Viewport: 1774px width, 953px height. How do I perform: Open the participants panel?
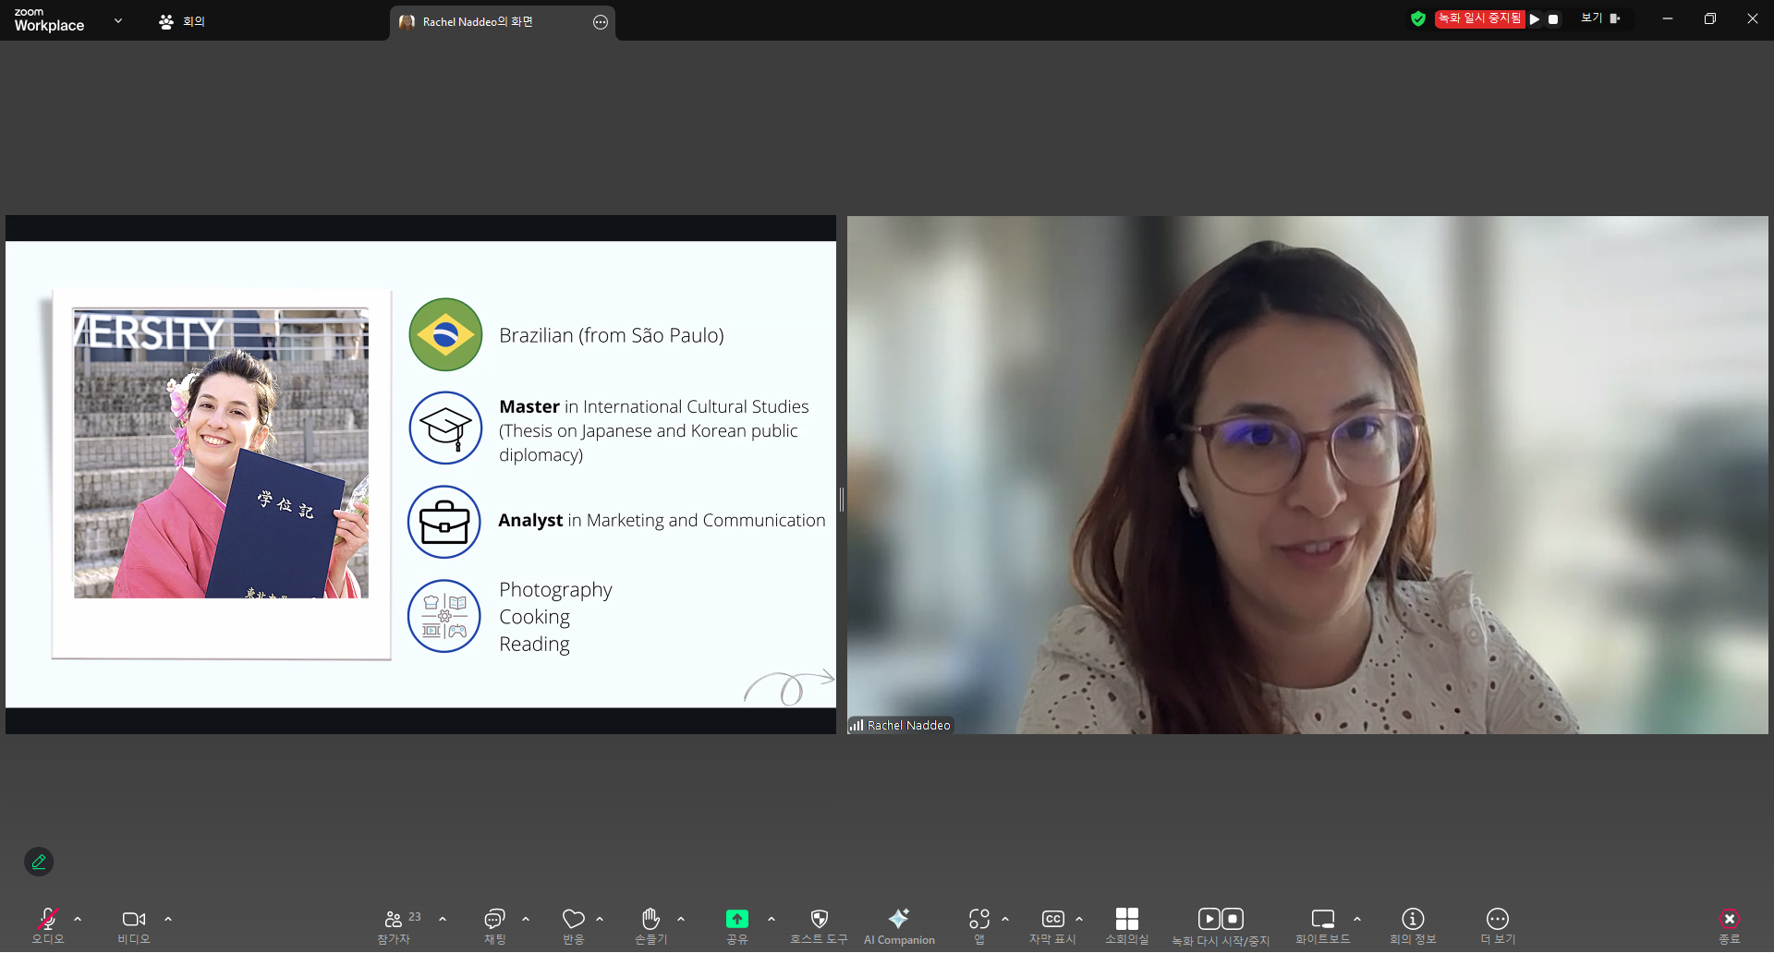pyautogui.click(x=394, y=920)
